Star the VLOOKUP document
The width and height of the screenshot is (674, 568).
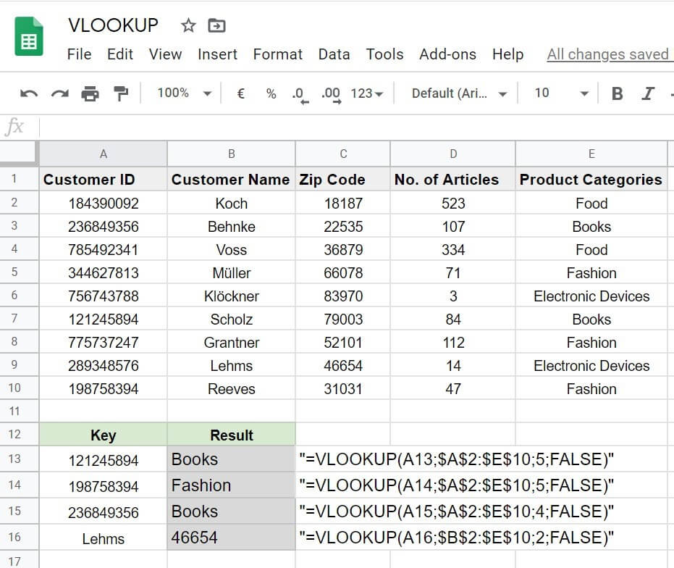[x=188, y=26]
